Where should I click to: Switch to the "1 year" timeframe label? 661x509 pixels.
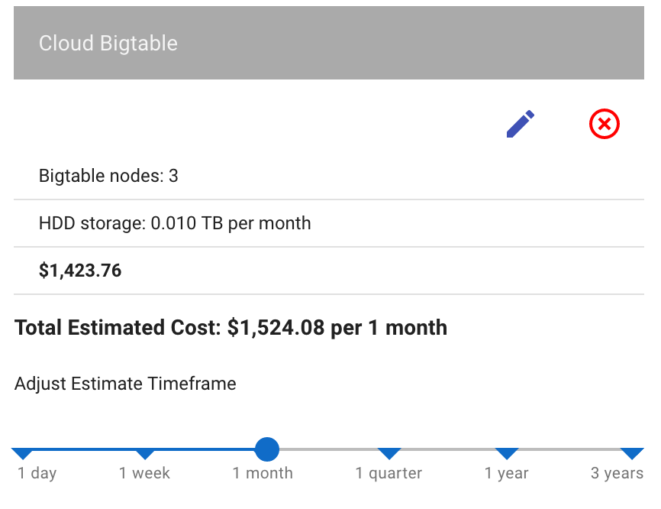coord(507,474)
